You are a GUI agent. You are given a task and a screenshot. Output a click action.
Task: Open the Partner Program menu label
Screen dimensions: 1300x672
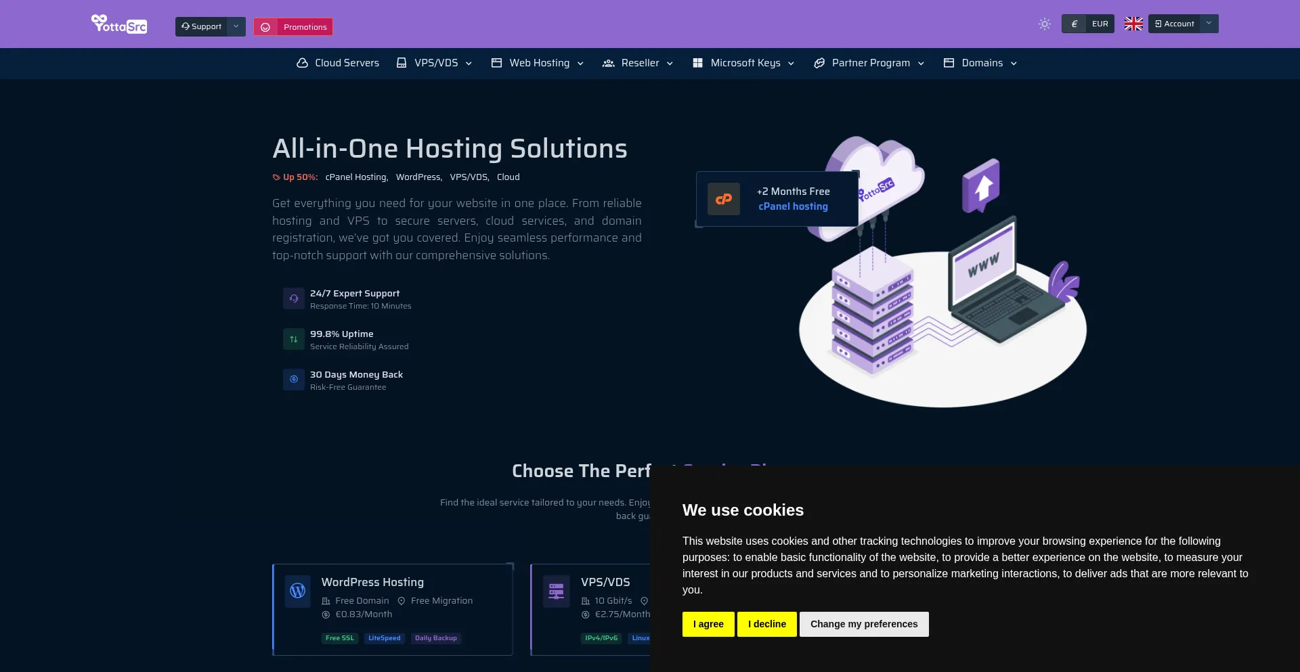[871, 63]
